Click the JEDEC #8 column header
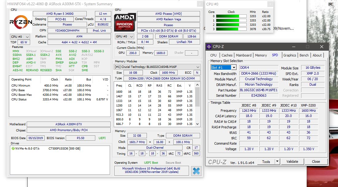The image size is (338, 187). tap(249, 105)
